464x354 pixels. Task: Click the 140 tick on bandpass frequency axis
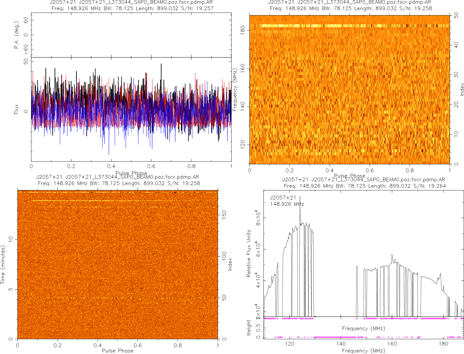tap(341, 344)
